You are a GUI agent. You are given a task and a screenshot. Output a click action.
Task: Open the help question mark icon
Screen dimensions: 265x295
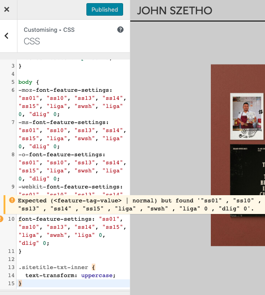pyautogui.click(x=120, y=30)
